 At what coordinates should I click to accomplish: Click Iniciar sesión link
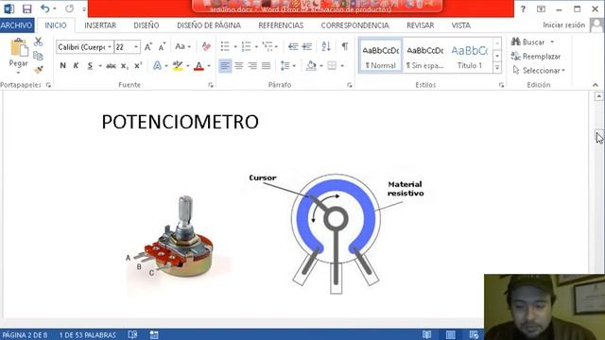563,25
